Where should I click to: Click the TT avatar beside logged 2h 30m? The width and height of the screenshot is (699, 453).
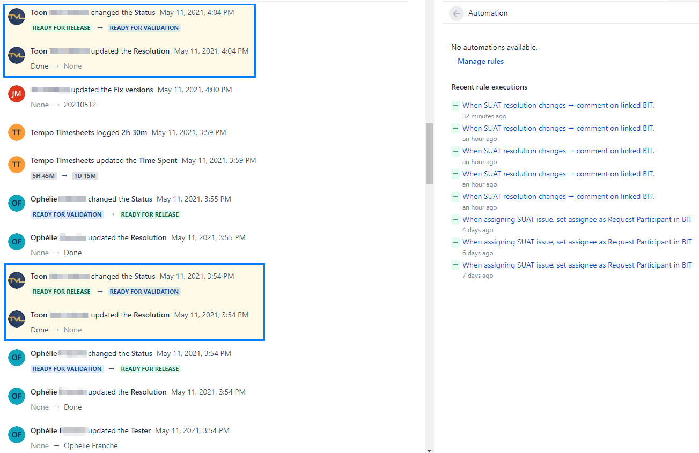coord(17,132)
